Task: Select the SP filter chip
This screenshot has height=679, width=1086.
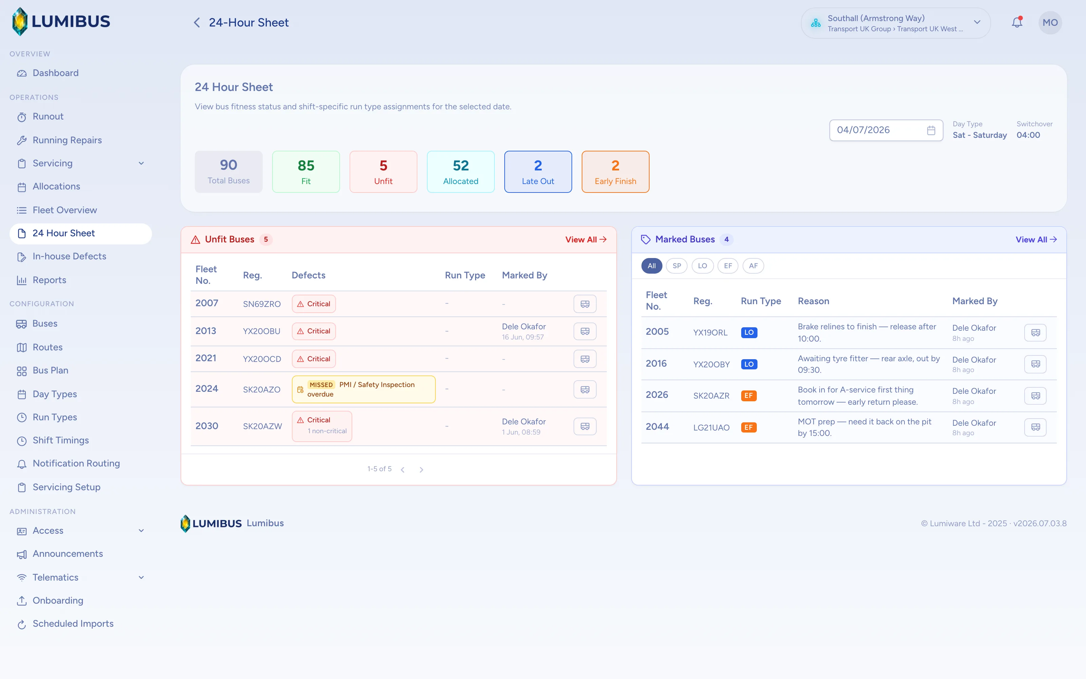Action: tap(677, 266)
